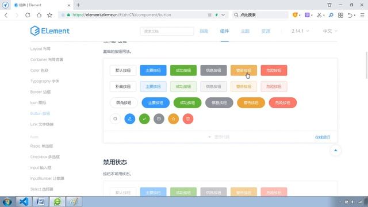The width and height of the screenshot is (368, 207).
Task: Click the round orange warning button
Action: (x=251, y=103)
